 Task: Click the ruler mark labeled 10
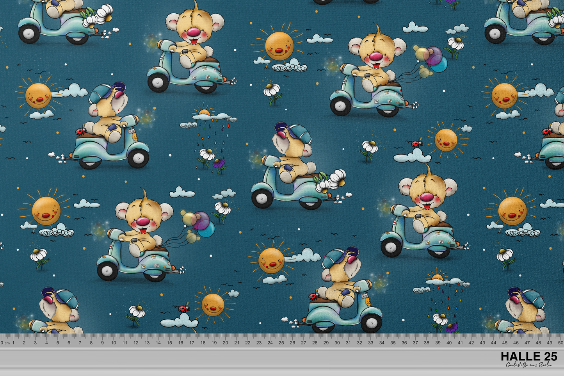tap(114, 343)
